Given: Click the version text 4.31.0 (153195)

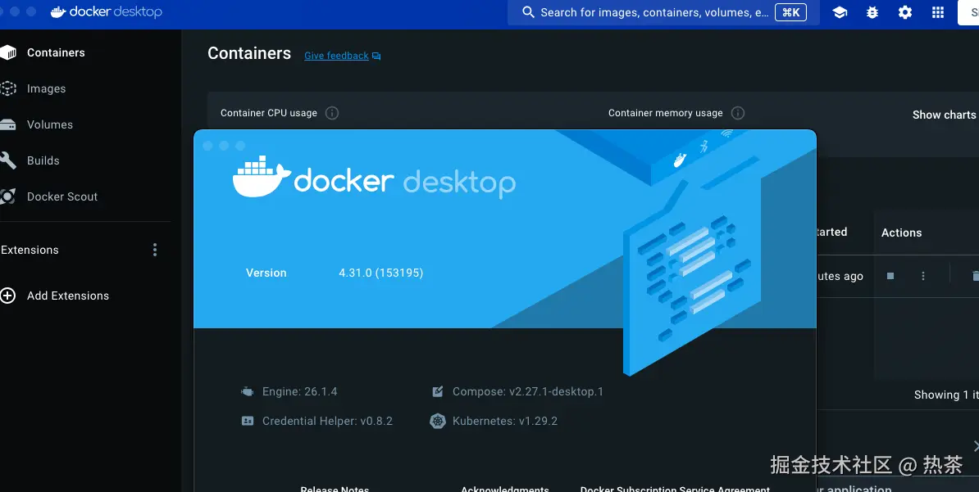Looking at the screenshot, I should (x=381, y=273).
